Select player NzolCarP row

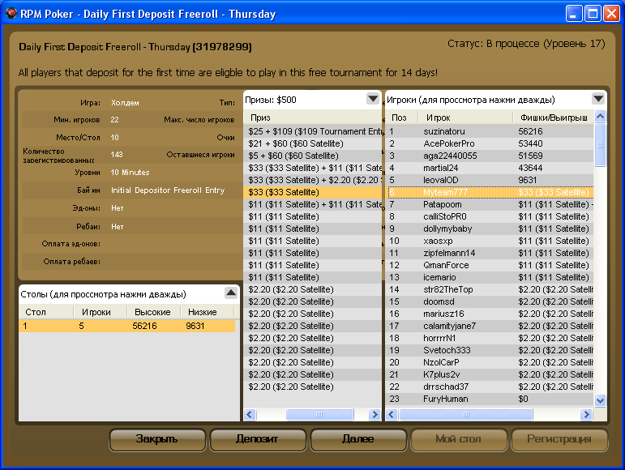pyautogui.click(x=490, y=362)
